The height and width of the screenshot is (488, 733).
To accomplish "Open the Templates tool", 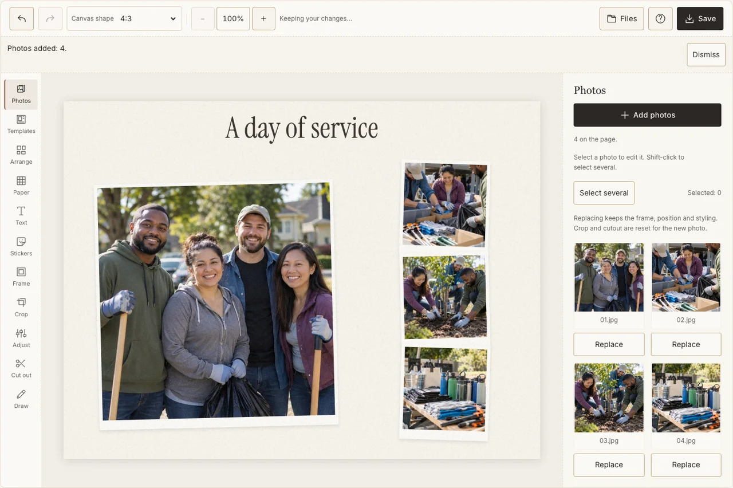I will (x=21, y=125).
